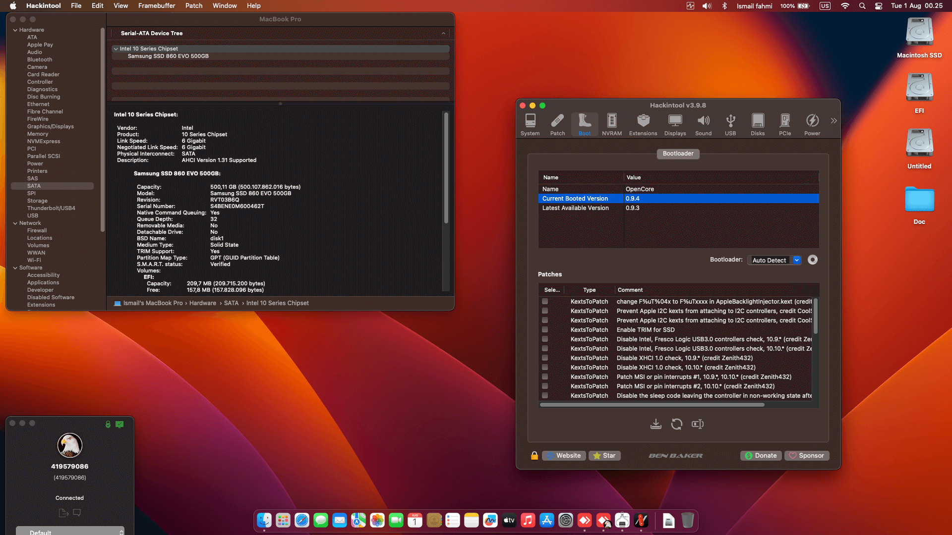Select the Patch toolbar icon
The height and width of the screenshot is (535, 952).
pyautogui.click(x=557, y=124)
